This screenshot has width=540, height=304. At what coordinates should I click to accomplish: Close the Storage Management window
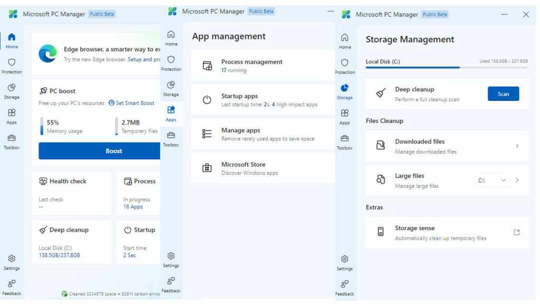click(x=526, y=14)
